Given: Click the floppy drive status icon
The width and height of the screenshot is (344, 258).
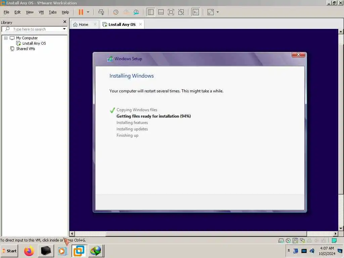Looking at the screenshot, I should pos(295,241).
